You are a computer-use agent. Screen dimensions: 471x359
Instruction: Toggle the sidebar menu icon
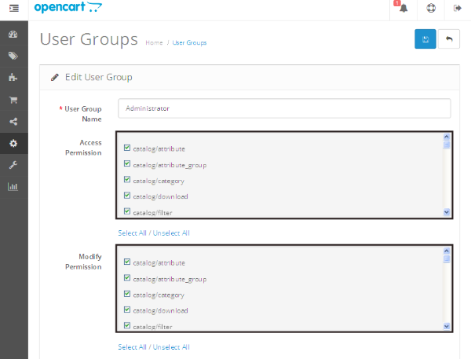pos(13,8)
